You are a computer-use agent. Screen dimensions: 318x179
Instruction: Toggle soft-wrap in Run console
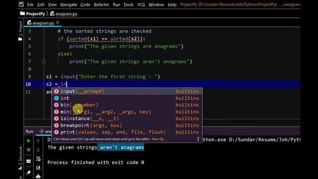38,159
